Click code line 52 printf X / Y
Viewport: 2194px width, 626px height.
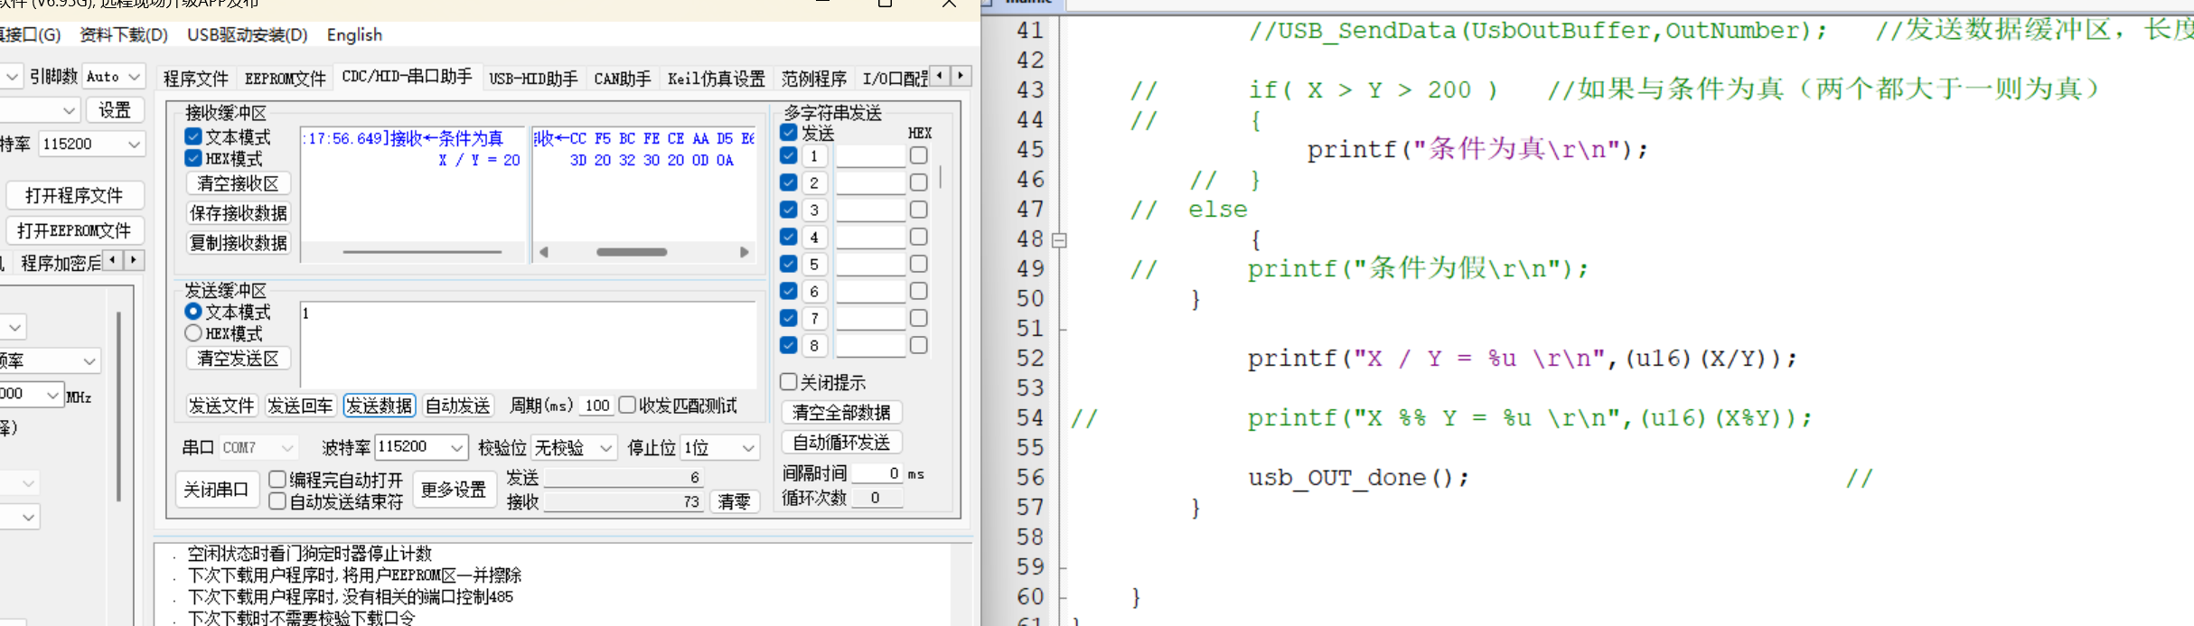click(x=1522, y=359)
